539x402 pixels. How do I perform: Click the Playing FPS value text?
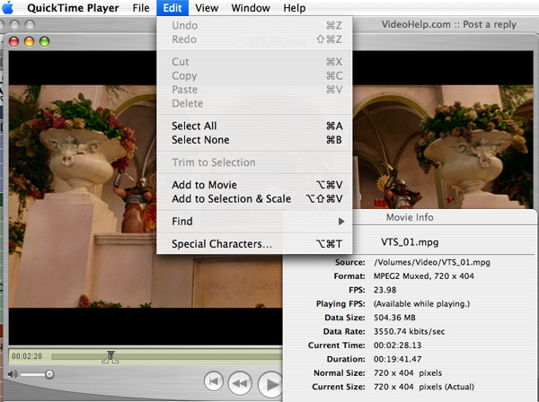point(422,304)
